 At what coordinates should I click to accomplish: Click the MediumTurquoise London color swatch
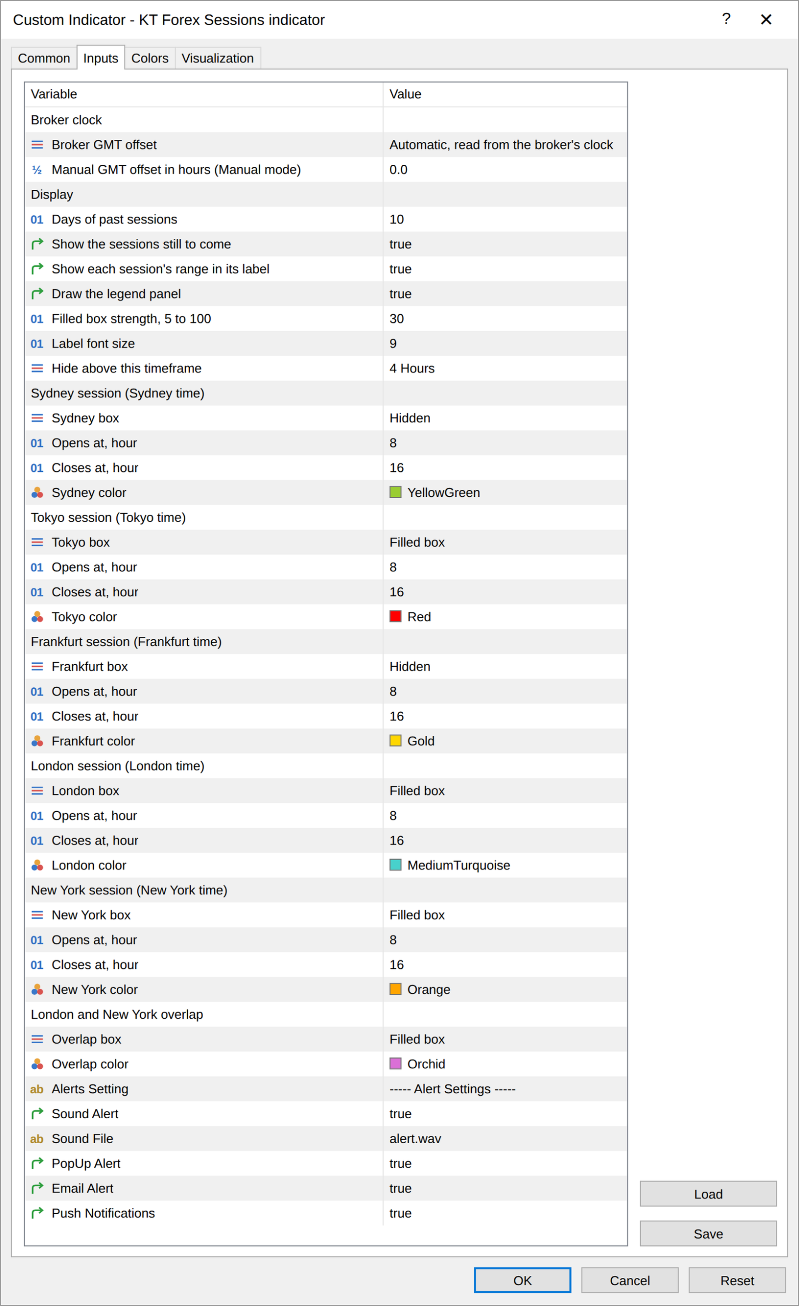coord(395,865)
